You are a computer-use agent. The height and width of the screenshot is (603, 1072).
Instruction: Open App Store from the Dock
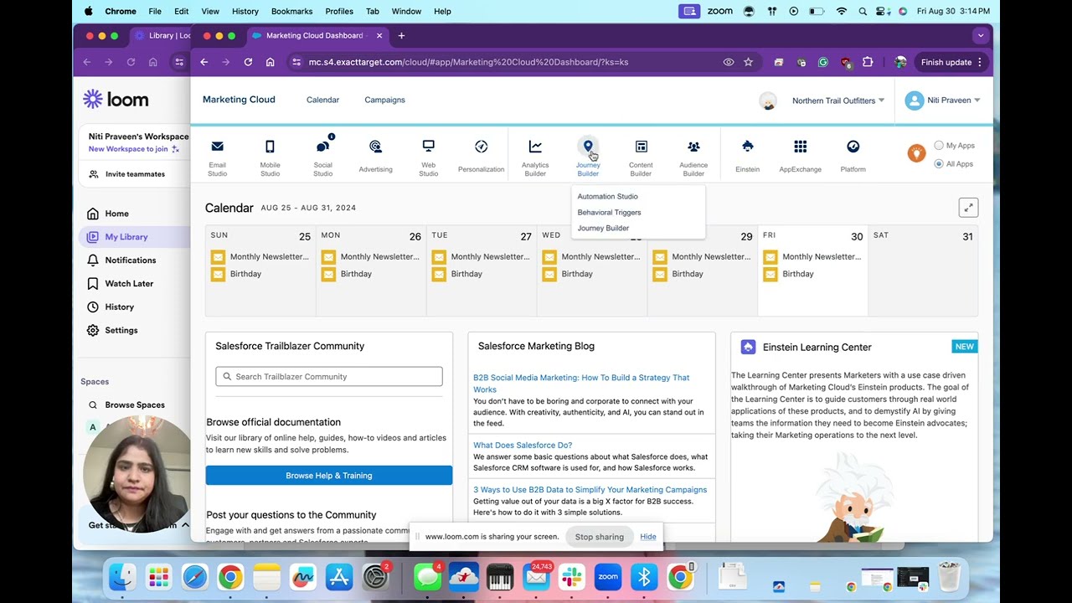(338, 577)
